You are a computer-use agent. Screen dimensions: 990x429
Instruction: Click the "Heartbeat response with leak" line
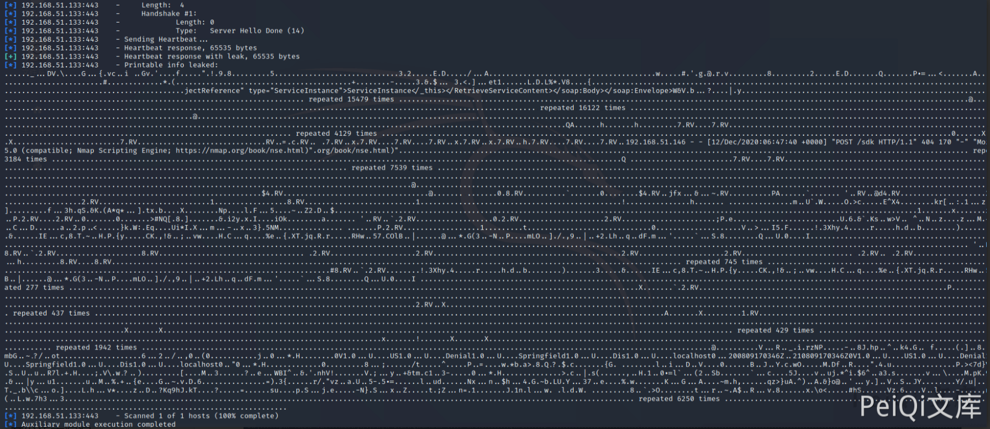212,56
